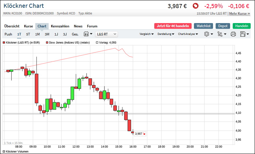Open the Chart-Analyse dropdown

click(188, 34)
